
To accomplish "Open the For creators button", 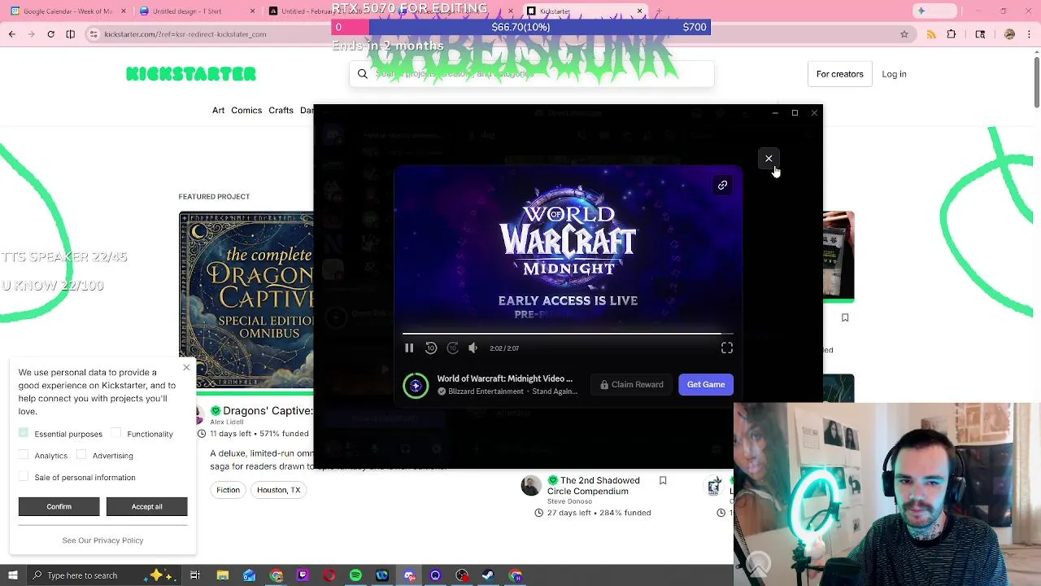I will point(840,74).
